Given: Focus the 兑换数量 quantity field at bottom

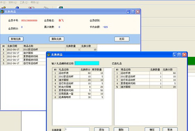Looking at the screenshot, I should [x=77, y=129].
